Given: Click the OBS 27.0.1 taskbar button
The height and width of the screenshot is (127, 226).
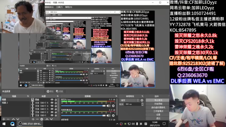Looking at the screenshot, I should tap(30, 124).
